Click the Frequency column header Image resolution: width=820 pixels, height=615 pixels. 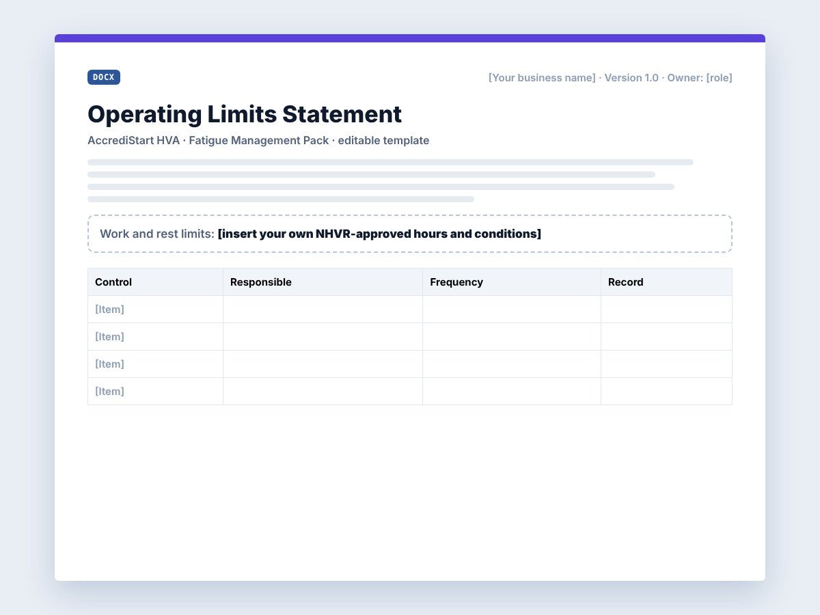coord(512,282)
